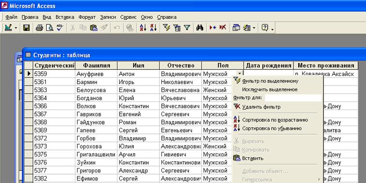Open the Пол dropdown arrow in row 5359

click(x=240, y=74)
